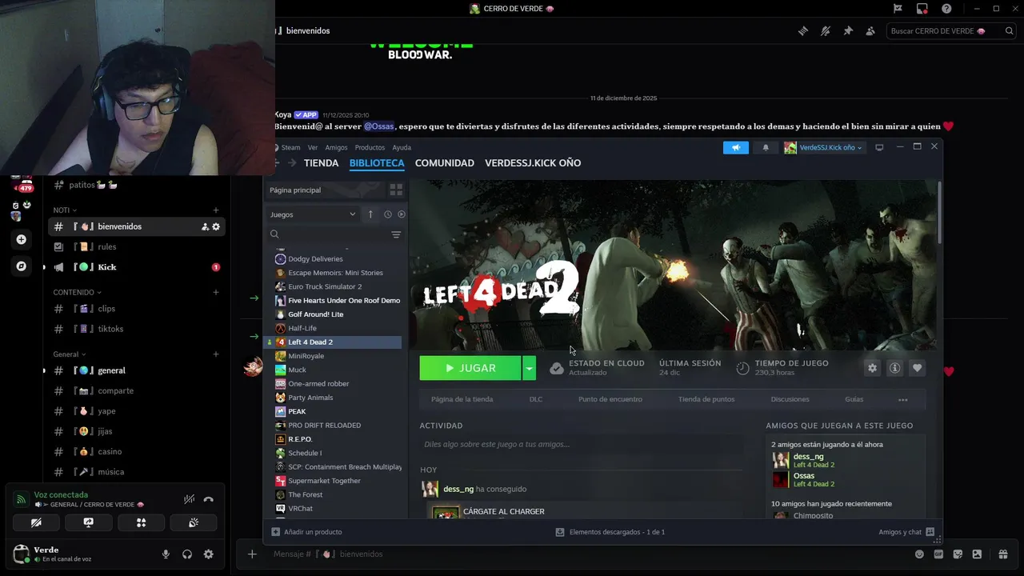Screen dimensions: 1024x576
Task: Open Amigos y chat
Action: pyautogui.click(x=906, y=532)
